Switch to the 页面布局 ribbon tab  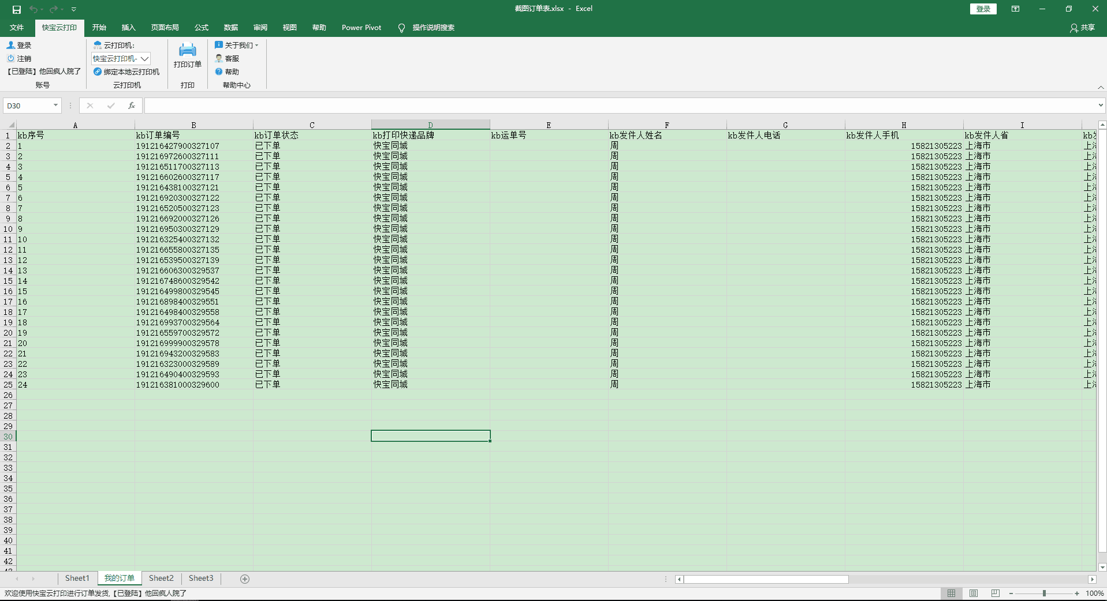[165, 28]
